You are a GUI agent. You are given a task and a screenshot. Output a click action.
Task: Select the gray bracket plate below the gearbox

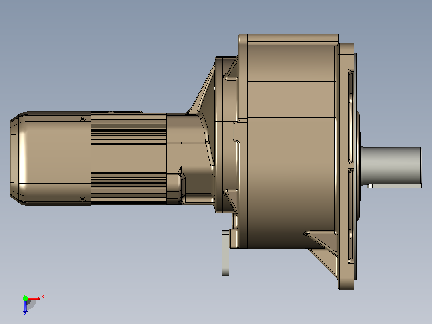(x=225, y=253)
